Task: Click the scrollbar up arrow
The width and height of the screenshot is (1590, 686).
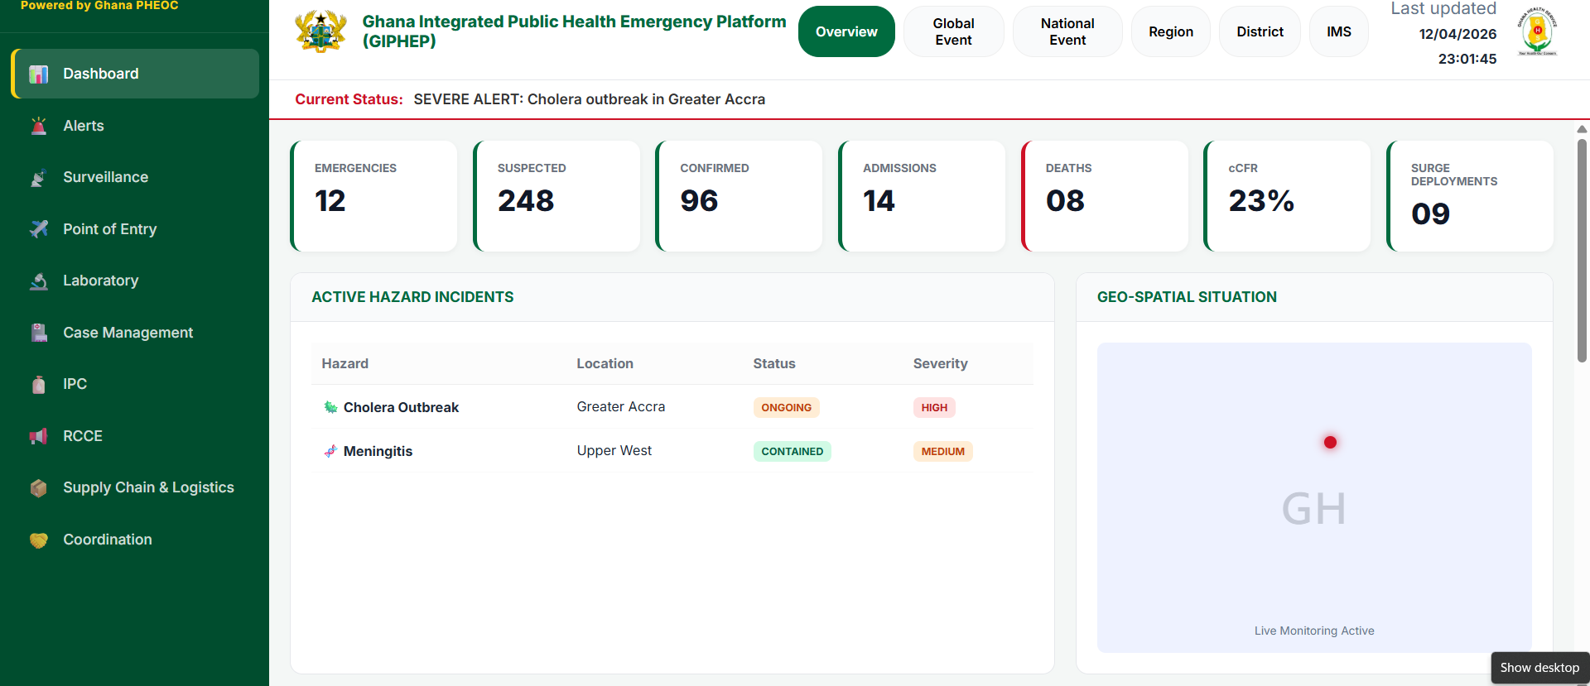Action: coord(1582,129)
